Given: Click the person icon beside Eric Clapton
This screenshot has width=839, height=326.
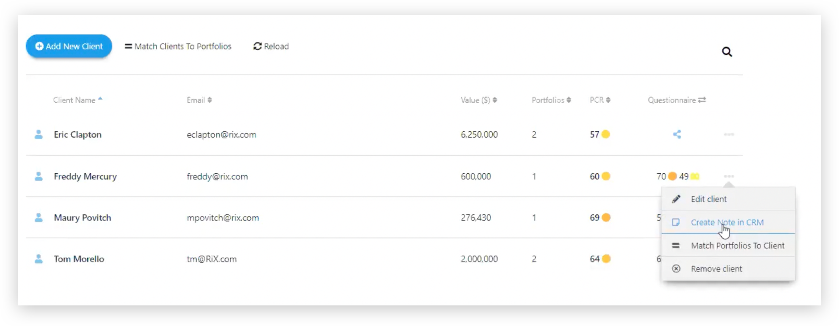Looking at the screenshot, I should pyautogui.click(x=38, y=135).
